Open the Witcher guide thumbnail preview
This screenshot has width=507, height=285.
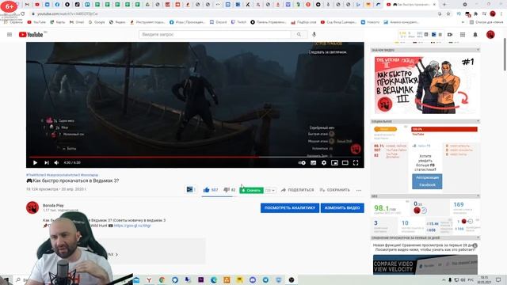pos(425,85)
